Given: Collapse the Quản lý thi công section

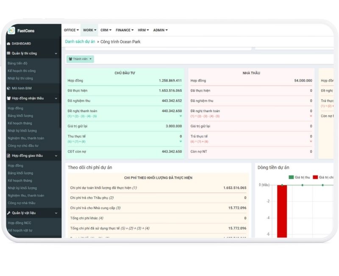Looking at the screenshot, I should [55, 53].
